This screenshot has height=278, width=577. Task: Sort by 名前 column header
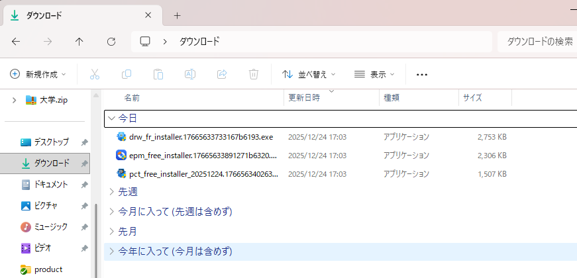132,98
